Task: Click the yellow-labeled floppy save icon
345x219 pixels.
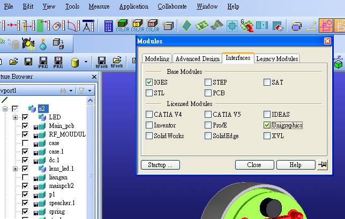Action: click(28, 62)
